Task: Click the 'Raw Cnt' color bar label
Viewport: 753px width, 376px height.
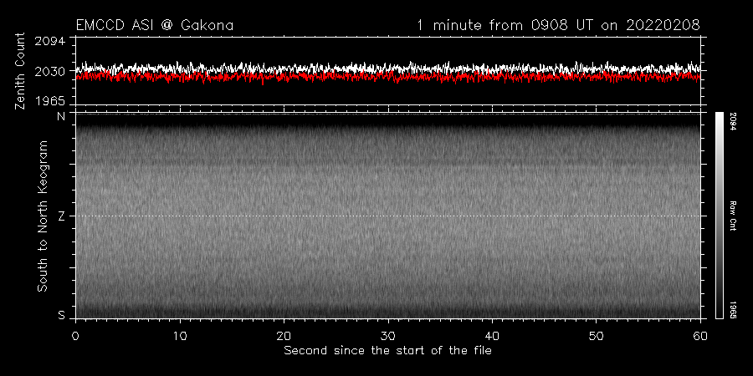Action: click(733, 216)
